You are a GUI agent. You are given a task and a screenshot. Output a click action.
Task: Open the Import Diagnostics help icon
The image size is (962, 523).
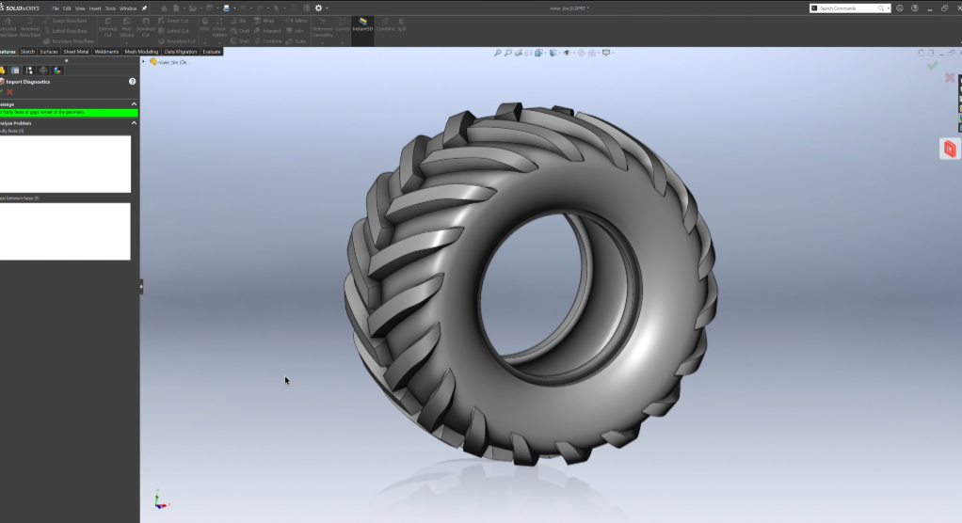[132, 81]
